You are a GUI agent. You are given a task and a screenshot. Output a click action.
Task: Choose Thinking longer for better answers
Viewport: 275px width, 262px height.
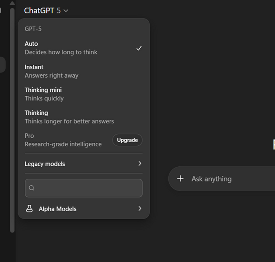(x=84, y=117)
